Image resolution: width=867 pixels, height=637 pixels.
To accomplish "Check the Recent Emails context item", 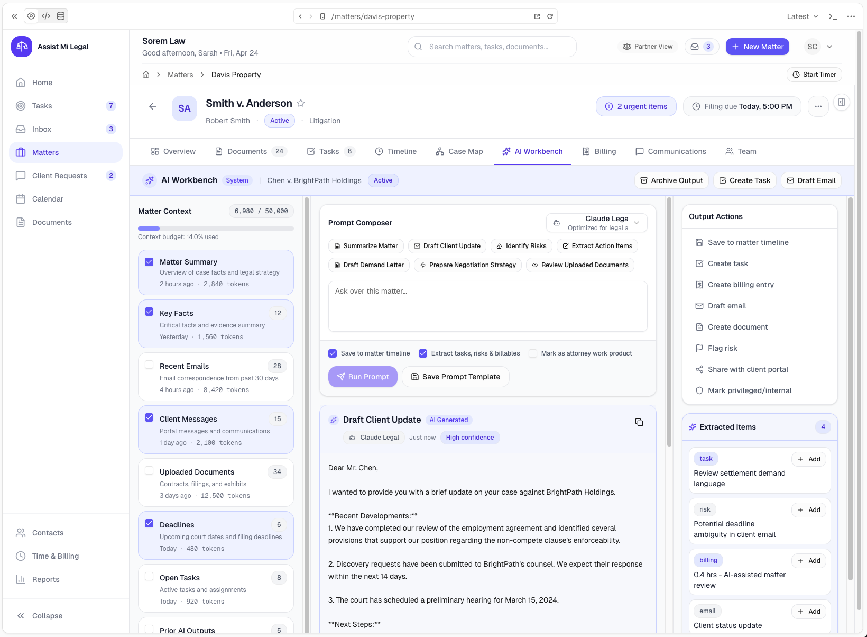I will (149, 366).
